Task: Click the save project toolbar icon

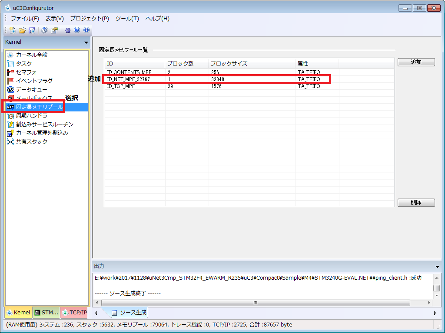Action: coord(32,30)
